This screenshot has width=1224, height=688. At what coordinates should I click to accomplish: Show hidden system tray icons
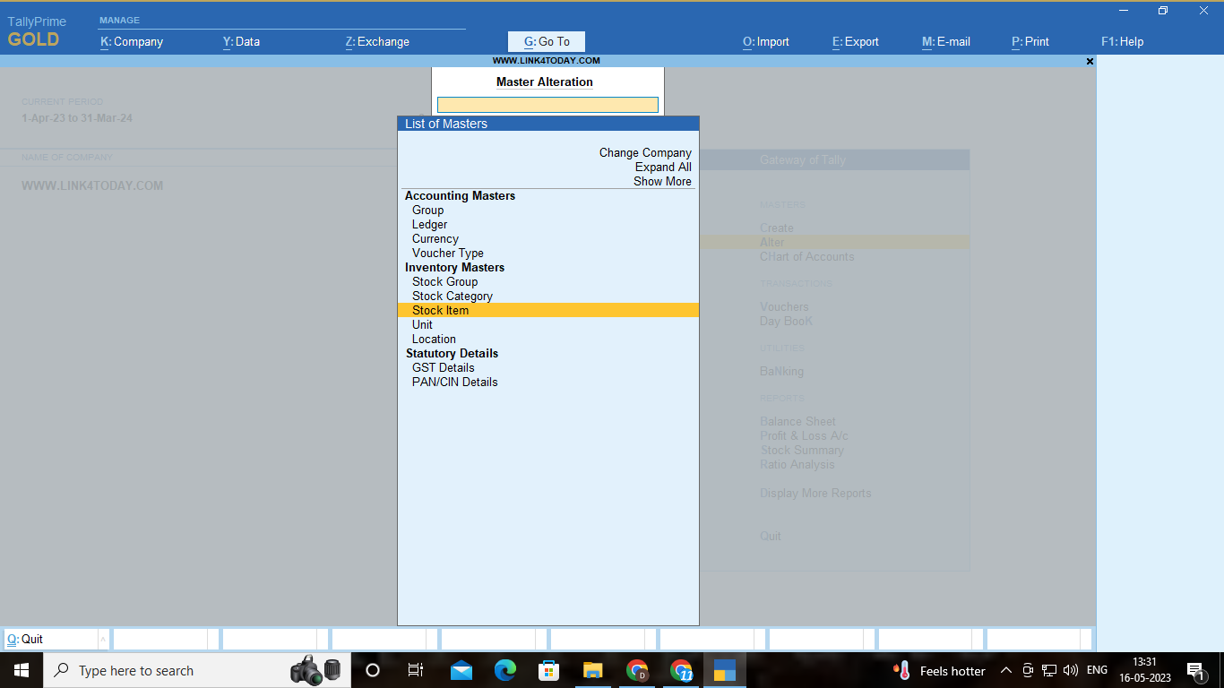[x=1006, y=670]
